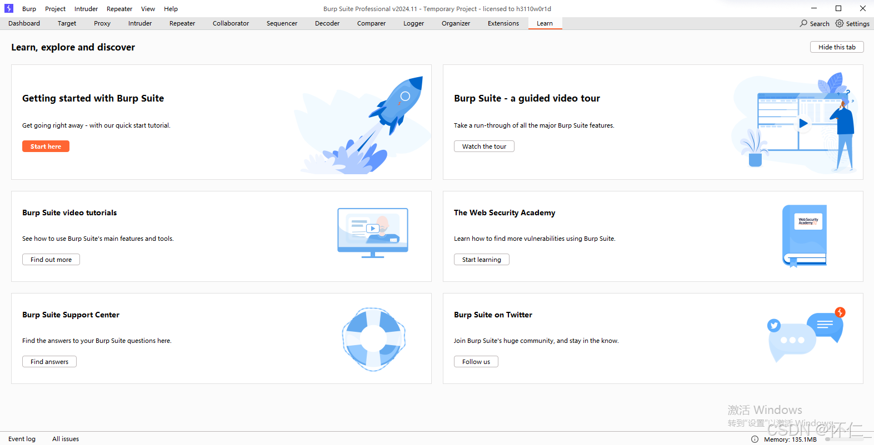Click The Web Security Academy heading
This screenshot has width=874, height=445.
point(505,213)
